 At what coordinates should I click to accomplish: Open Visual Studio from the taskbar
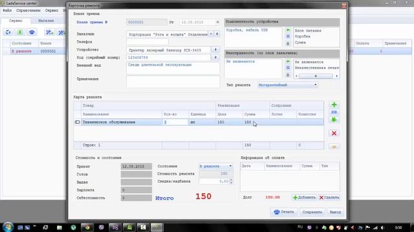[115, 227]
